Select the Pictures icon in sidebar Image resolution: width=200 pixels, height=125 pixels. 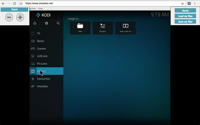coord(33,63)
